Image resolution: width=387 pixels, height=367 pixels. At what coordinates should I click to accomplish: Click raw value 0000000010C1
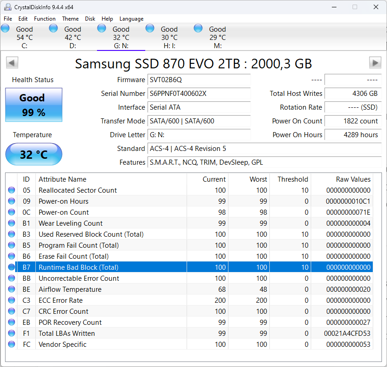pyautogui.click(x=348, y=201)
